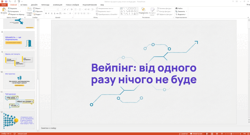Decrease font size with the small A icon

(68, 10)
